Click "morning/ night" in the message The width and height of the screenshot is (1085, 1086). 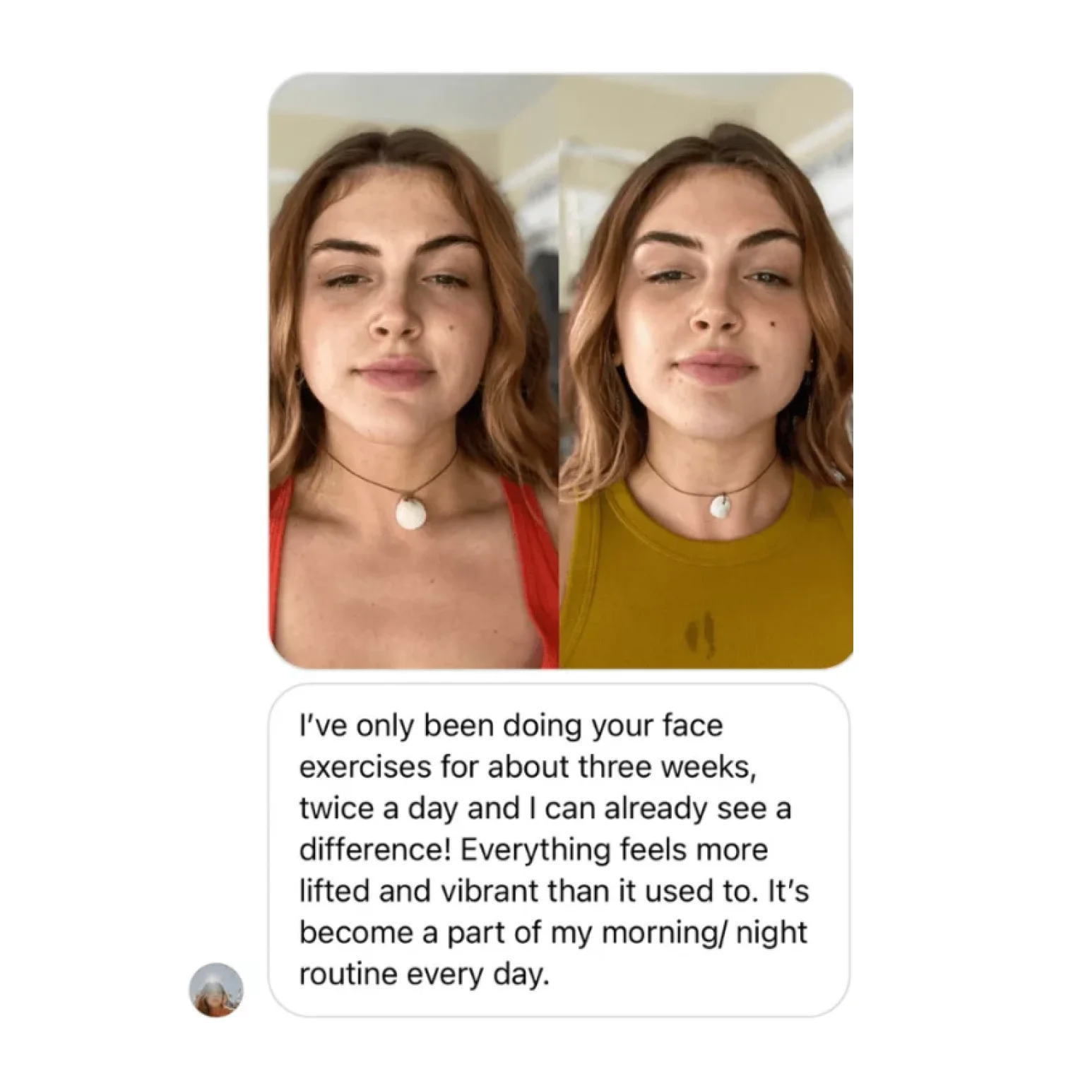(704, 933)
